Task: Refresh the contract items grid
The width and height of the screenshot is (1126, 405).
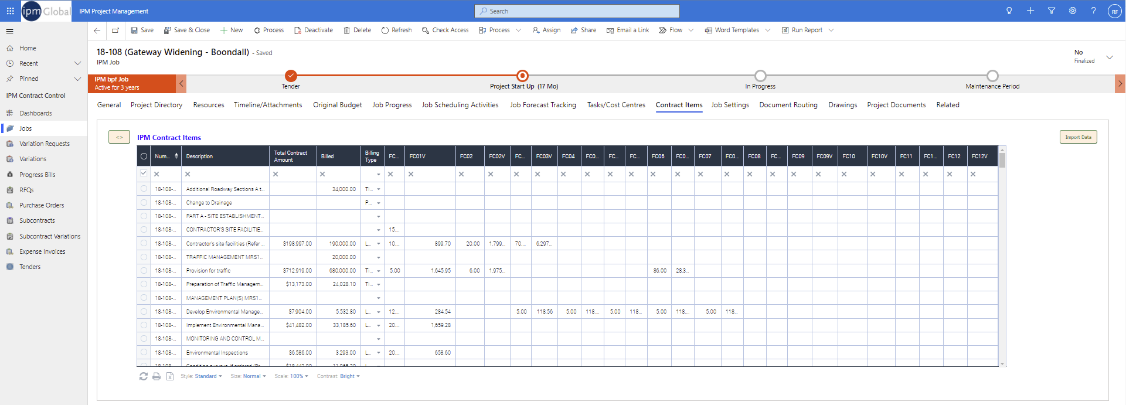Action: 144,376
